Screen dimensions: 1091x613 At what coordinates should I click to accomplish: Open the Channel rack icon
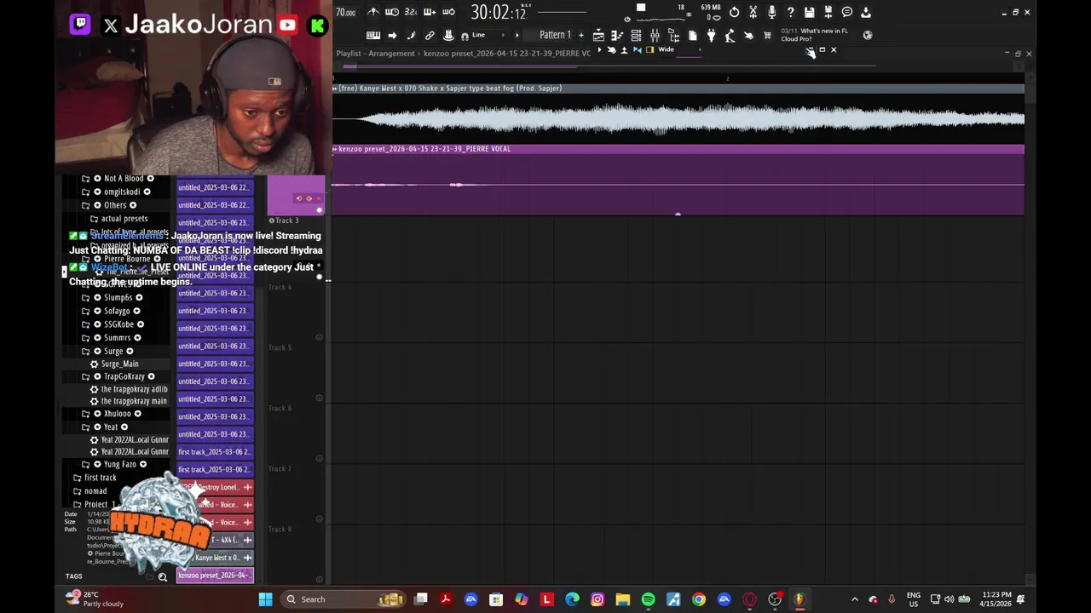coord(636,35)
